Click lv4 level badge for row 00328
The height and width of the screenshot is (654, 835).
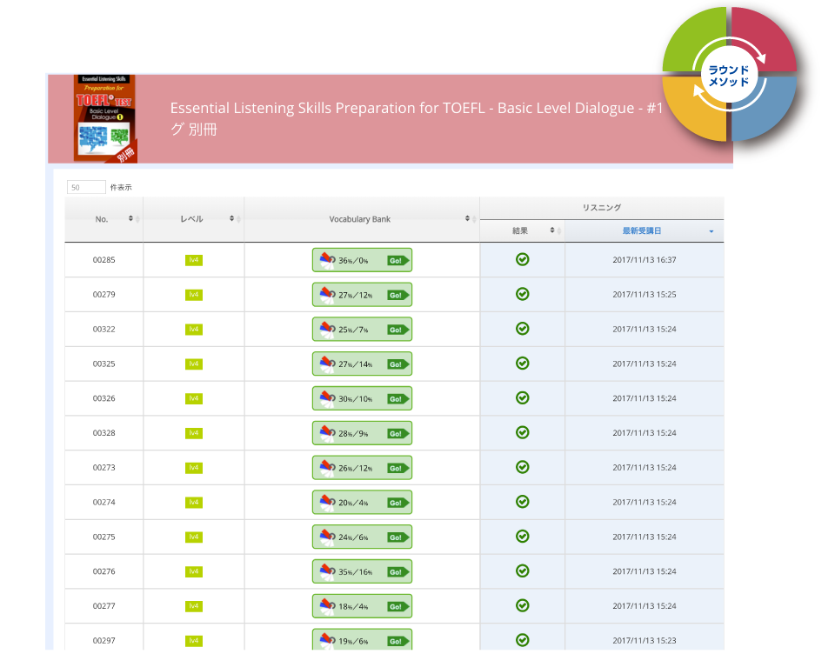pyautogui.click(x=194, y=433)
